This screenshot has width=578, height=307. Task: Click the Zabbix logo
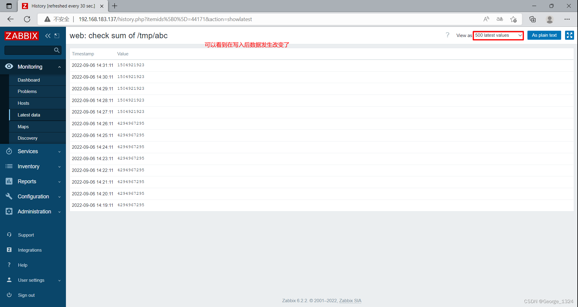click(x=22, y=36)
